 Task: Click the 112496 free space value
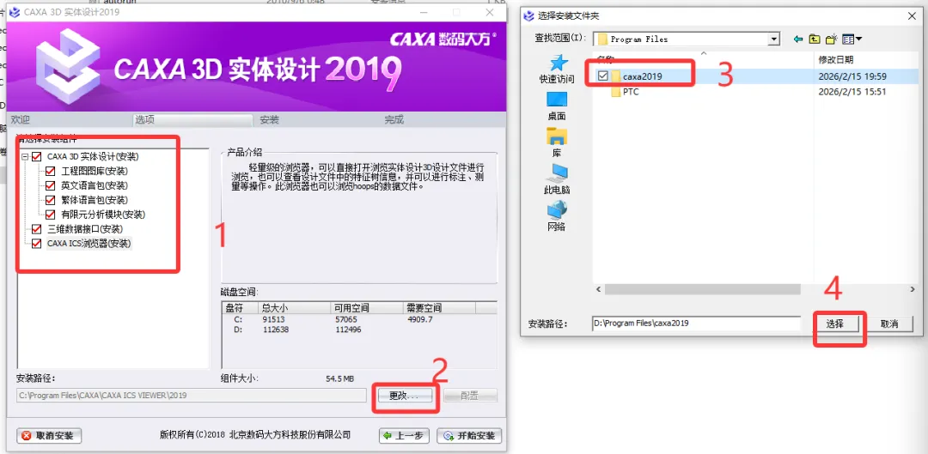pyautogui.click(x=349, y=330)
